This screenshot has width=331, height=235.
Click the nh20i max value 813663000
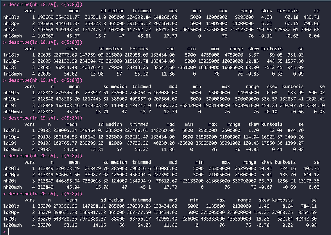[x=218, y=181]
